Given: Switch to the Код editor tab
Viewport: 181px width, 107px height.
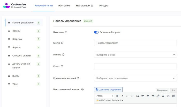Looking at the screenshot, I should click(174, 90).
